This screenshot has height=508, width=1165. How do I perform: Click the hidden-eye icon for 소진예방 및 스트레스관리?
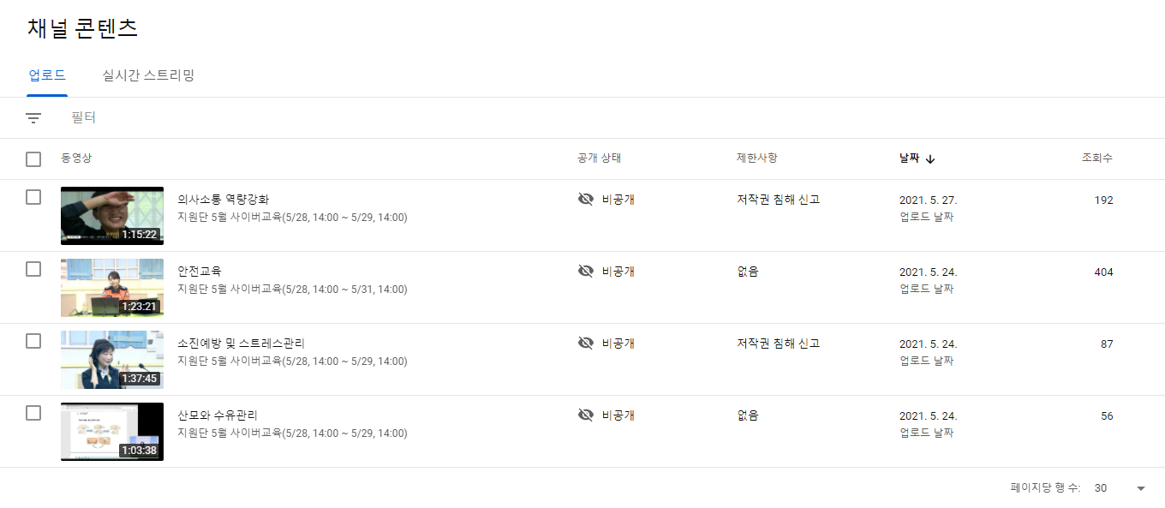(586, 344)
